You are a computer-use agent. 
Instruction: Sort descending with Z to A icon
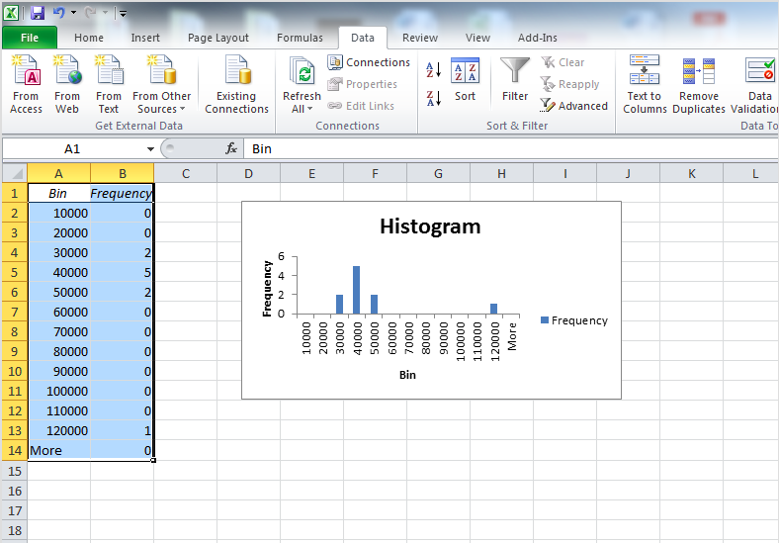tap(433, 98)
